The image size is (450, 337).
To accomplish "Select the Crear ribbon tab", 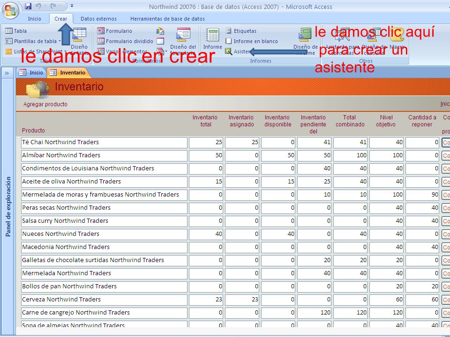I will pyautogui.click(x=61, y=19).
